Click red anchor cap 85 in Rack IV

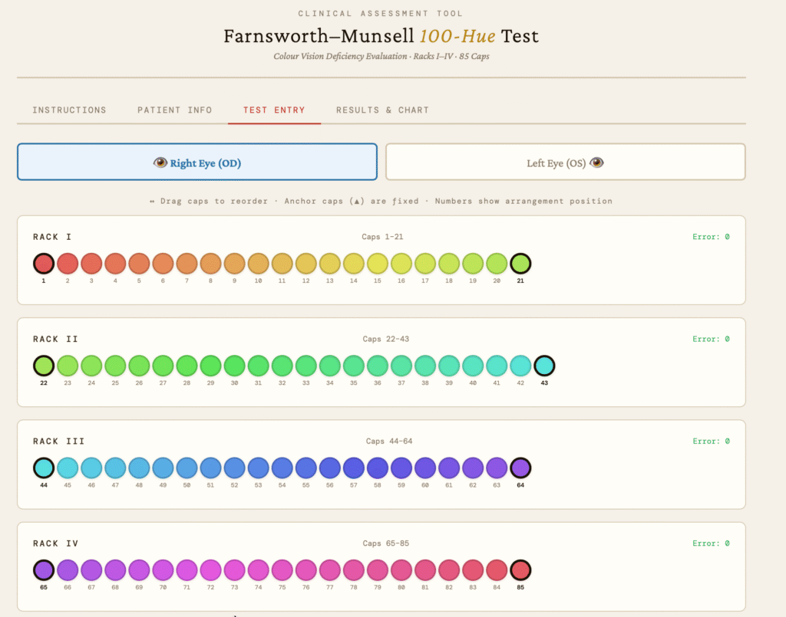coord(520,569)
